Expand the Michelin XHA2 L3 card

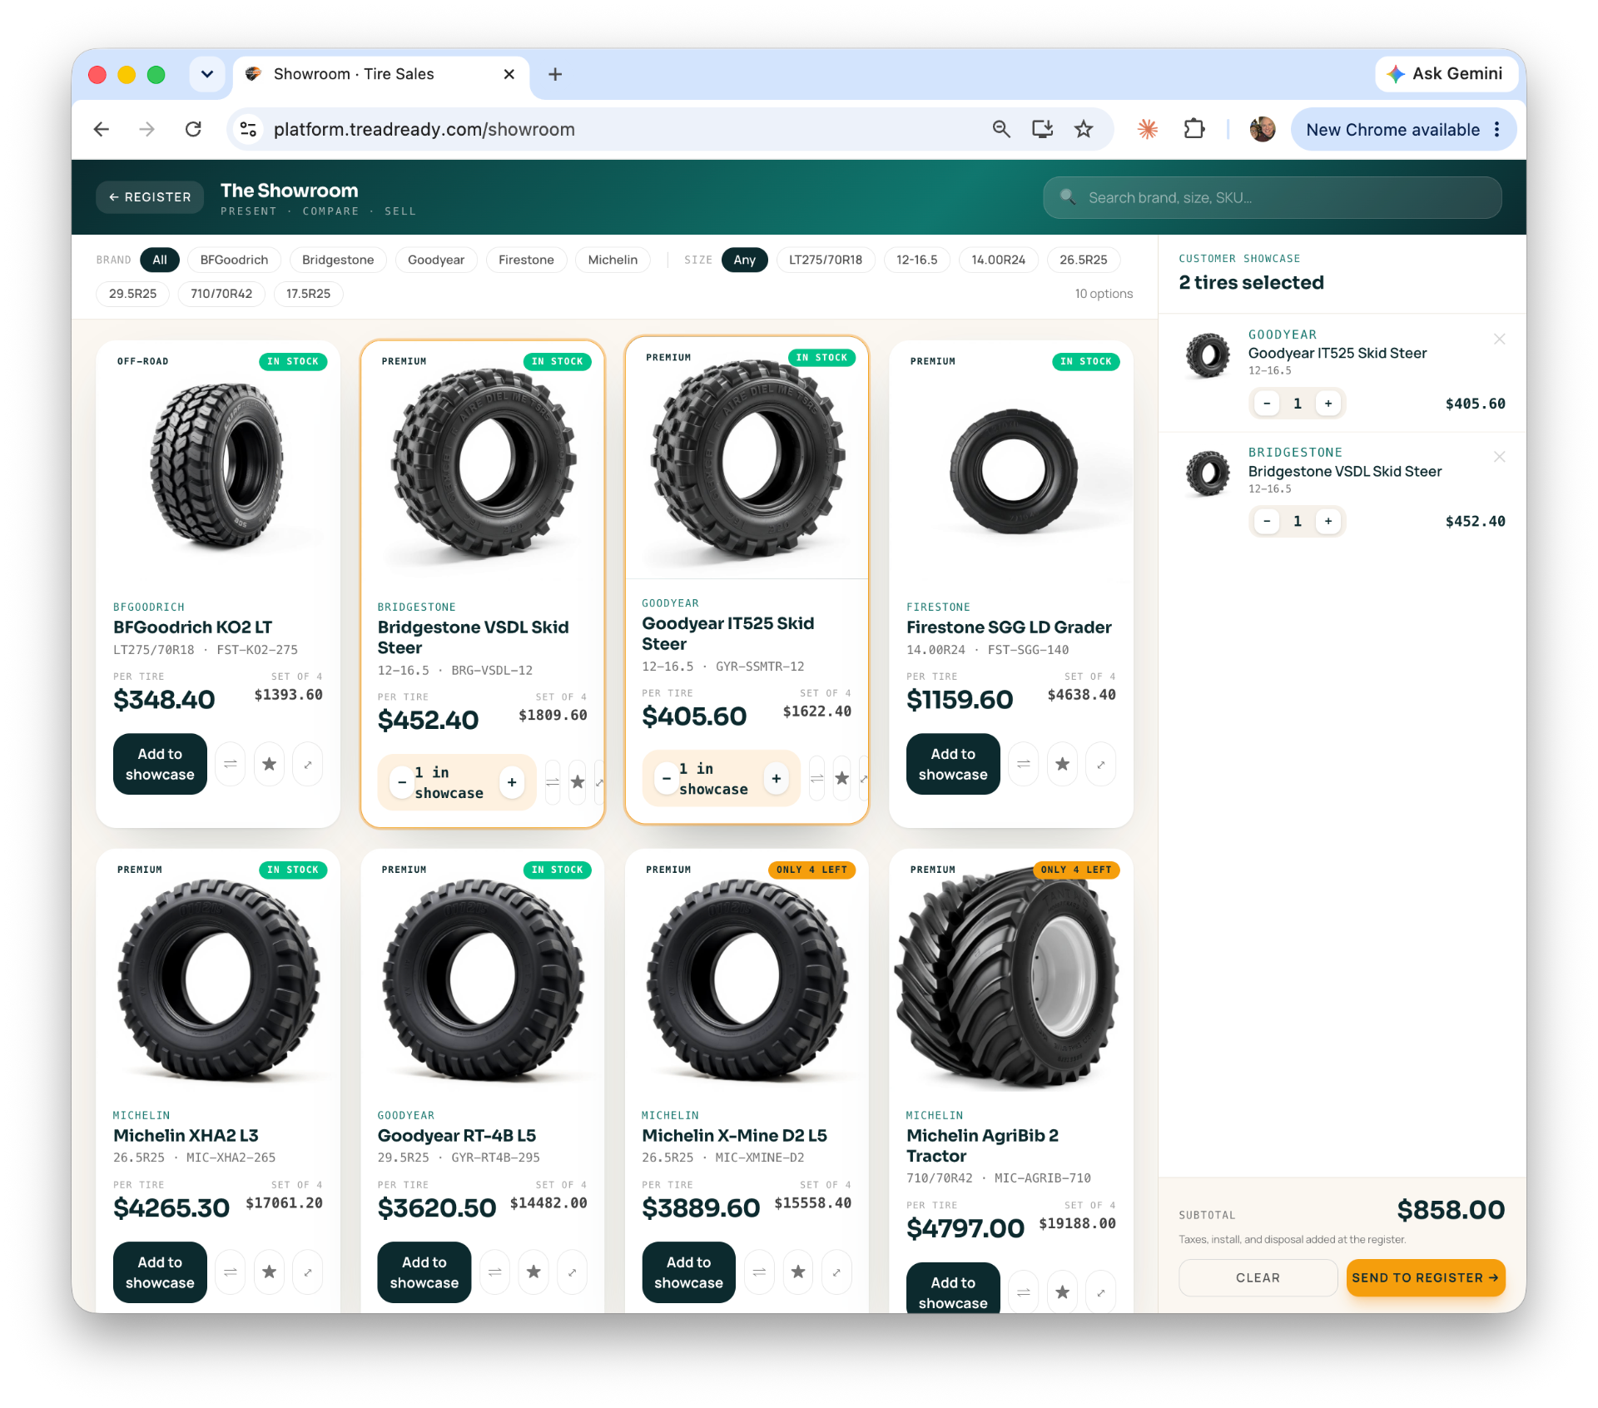point(308,1272)
